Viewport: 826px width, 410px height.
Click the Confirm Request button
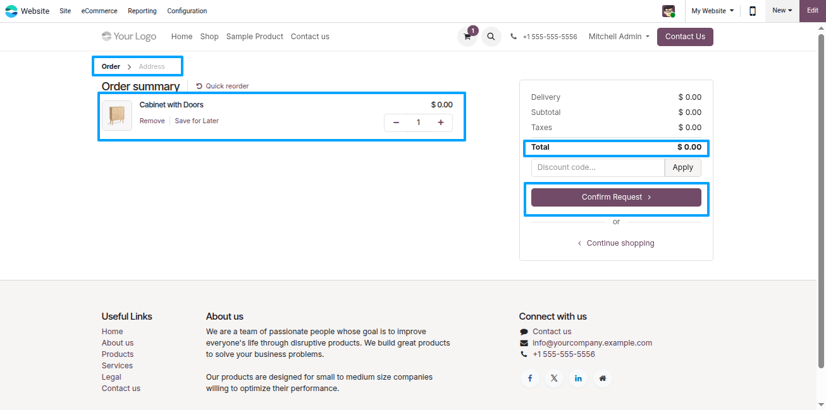coord(616,197)
